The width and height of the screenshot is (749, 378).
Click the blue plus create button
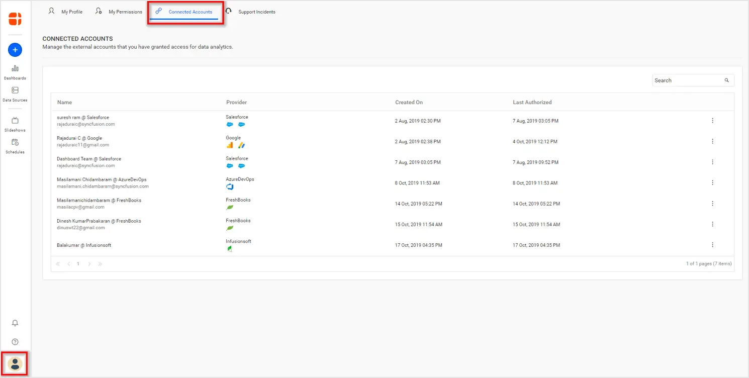pos(15,50)
